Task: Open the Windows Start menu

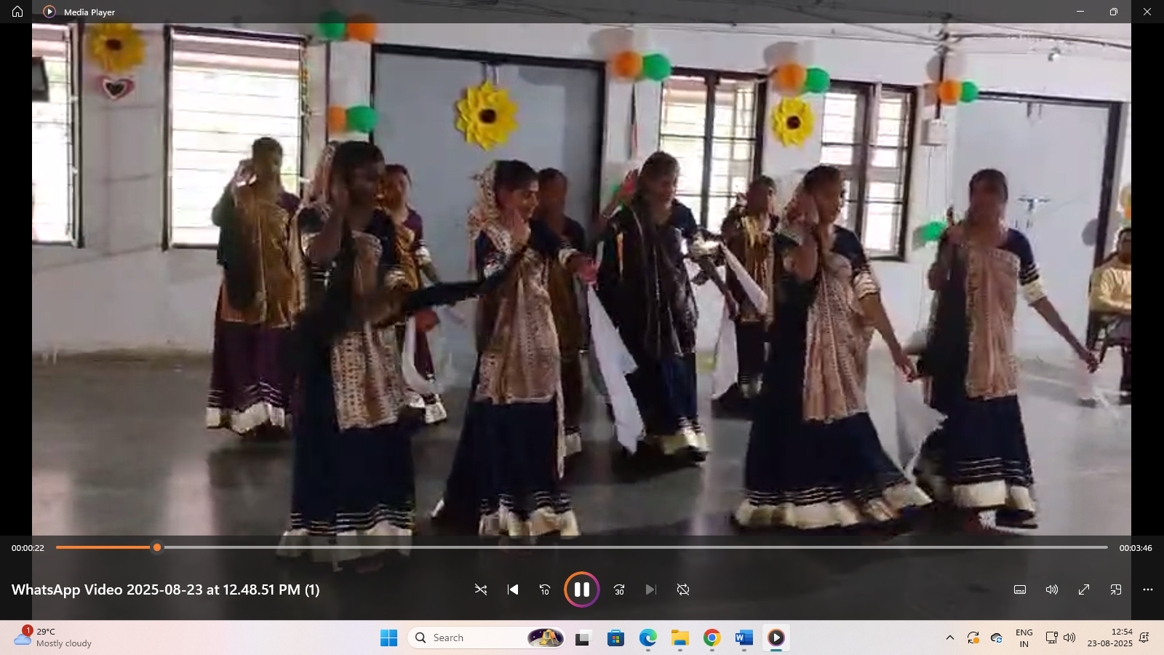Action: coord(389,638)
